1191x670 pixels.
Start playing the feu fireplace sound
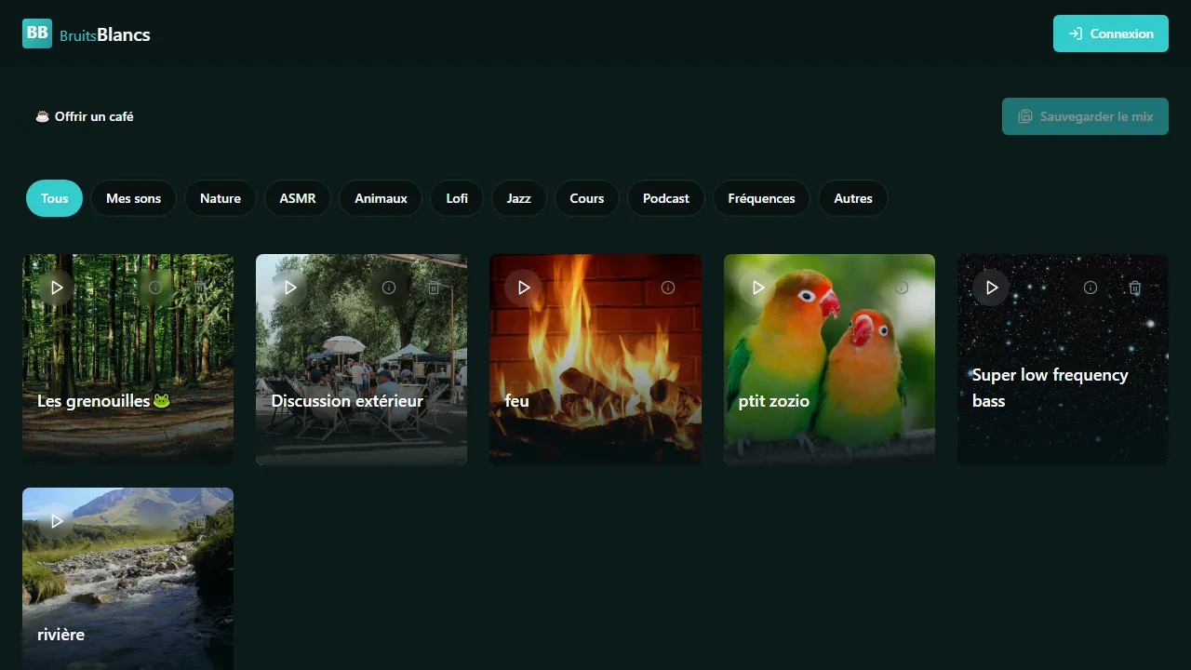pyautogui.click(x=524, y=288)
